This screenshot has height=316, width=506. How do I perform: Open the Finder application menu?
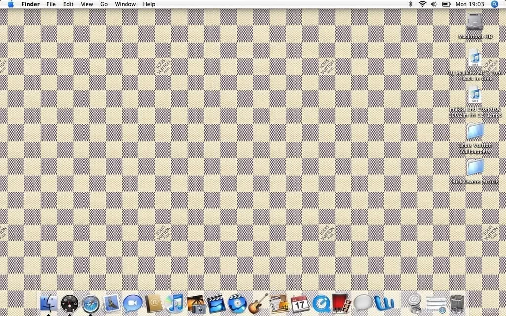pos(30,4)
